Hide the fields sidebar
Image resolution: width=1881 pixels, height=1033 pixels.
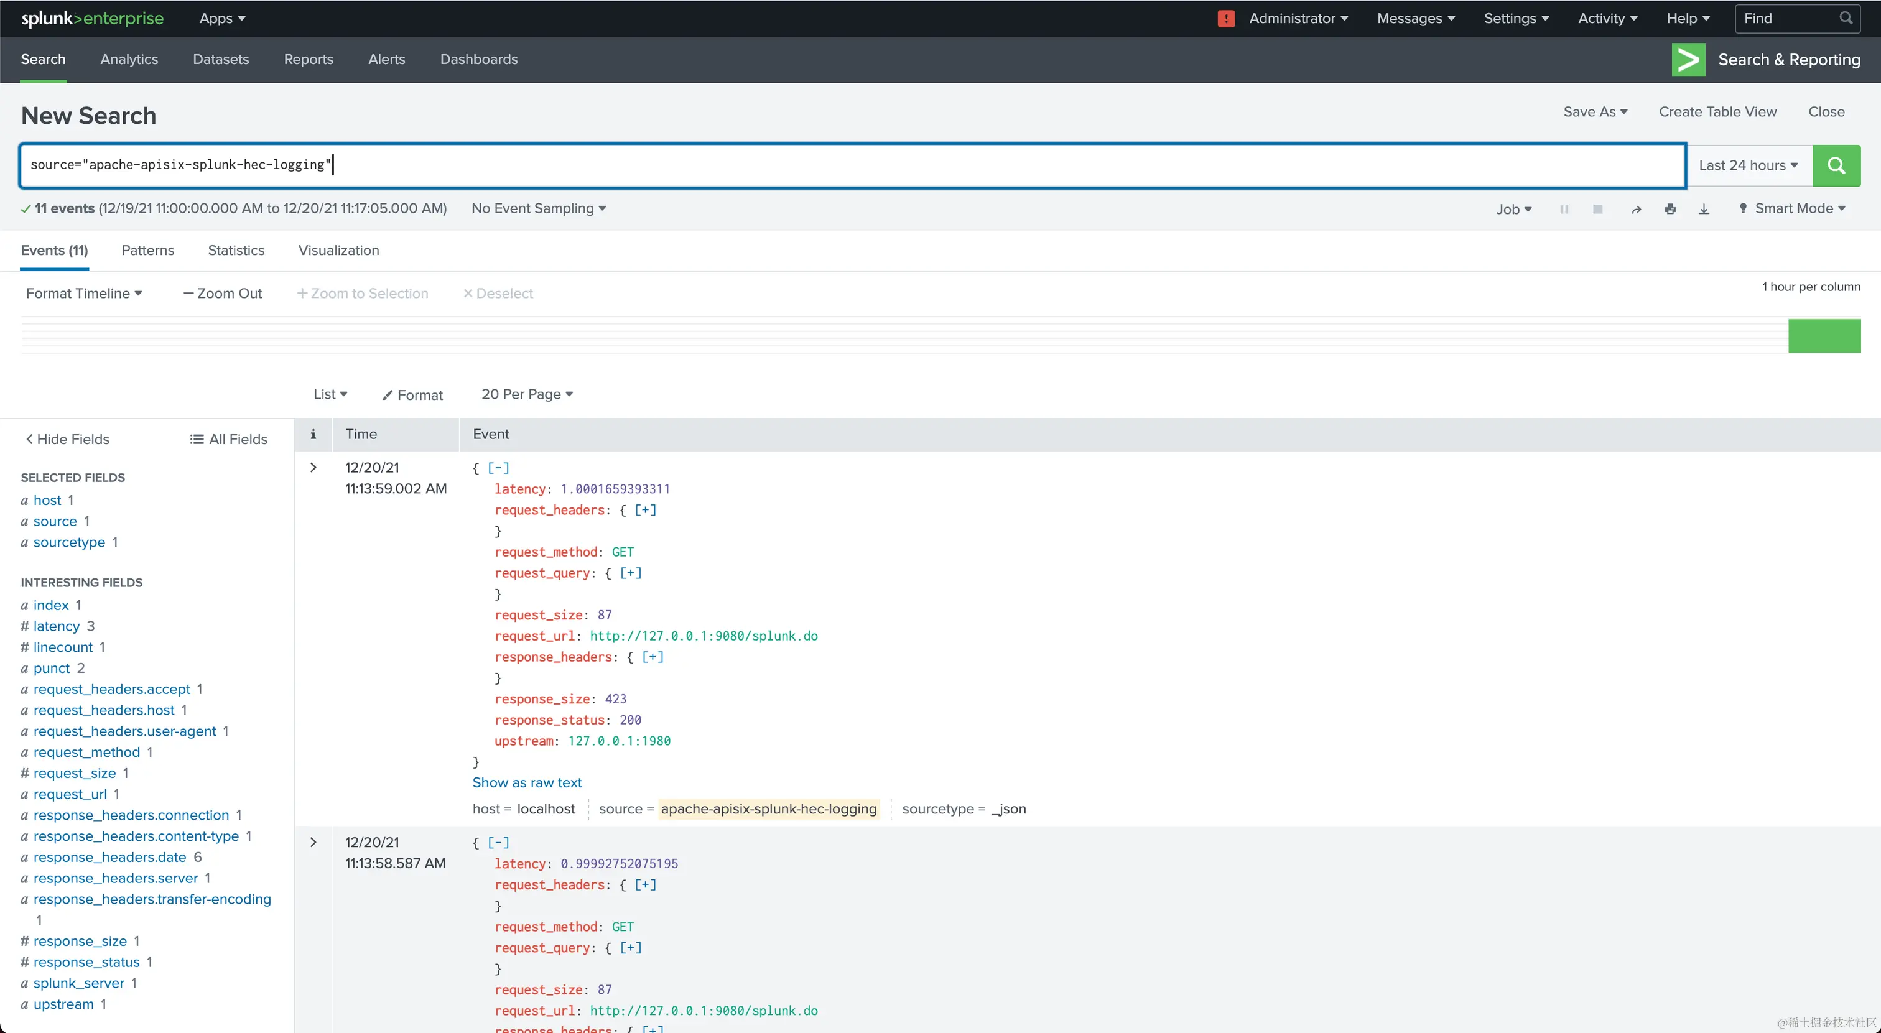tap(67, 440)
